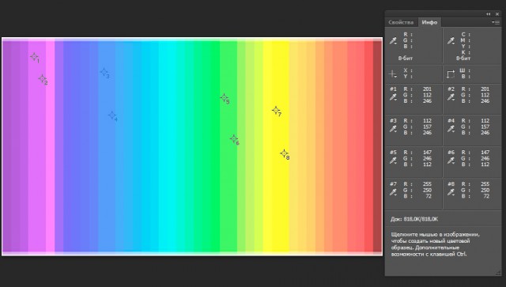Open the Info panel flyout menu
Viewport: 506px width, 287px height.
tap(496, 22)
